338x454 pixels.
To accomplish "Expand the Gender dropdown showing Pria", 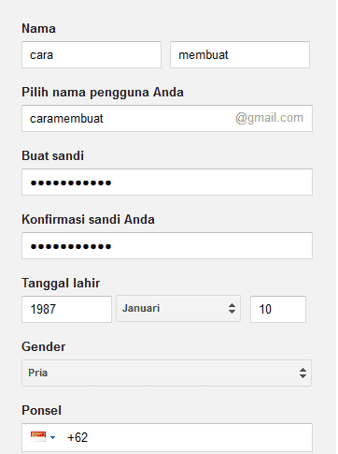I will 166,373.
